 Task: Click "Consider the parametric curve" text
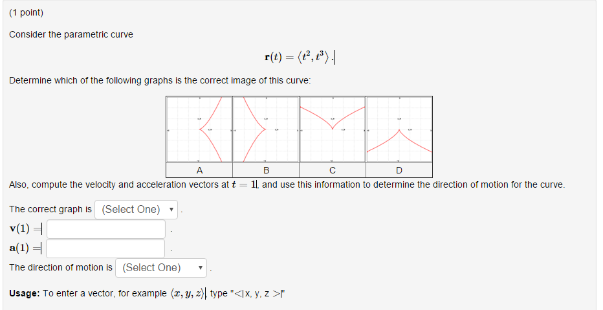[x=71, y=34]
